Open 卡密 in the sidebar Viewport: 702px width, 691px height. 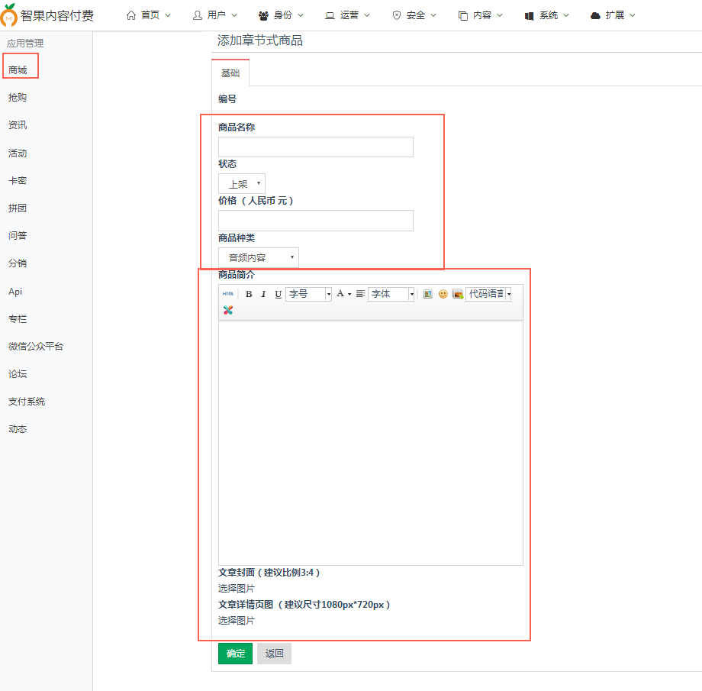[x=18, y=181]
